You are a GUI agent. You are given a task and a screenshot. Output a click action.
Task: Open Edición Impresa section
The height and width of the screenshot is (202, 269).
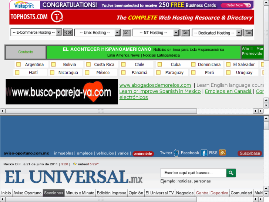pos(112,193)
